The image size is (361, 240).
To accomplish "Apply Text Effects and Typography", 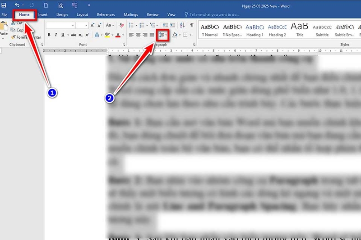I will (x=97, y=35).
